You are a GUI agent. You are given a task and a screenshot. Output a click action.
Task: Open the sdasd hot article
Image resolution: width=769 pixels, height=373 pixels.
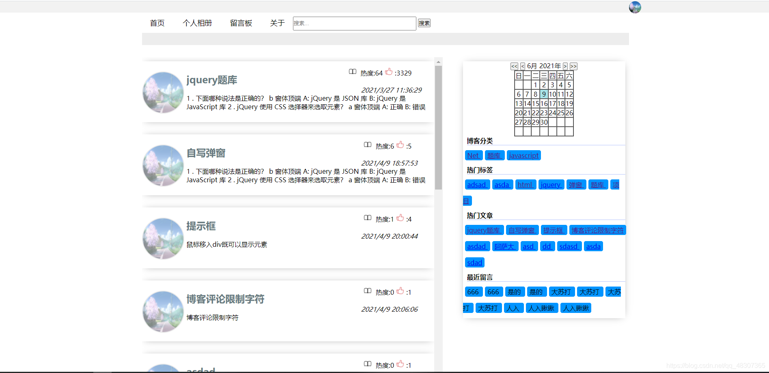[x=569, y=246]
